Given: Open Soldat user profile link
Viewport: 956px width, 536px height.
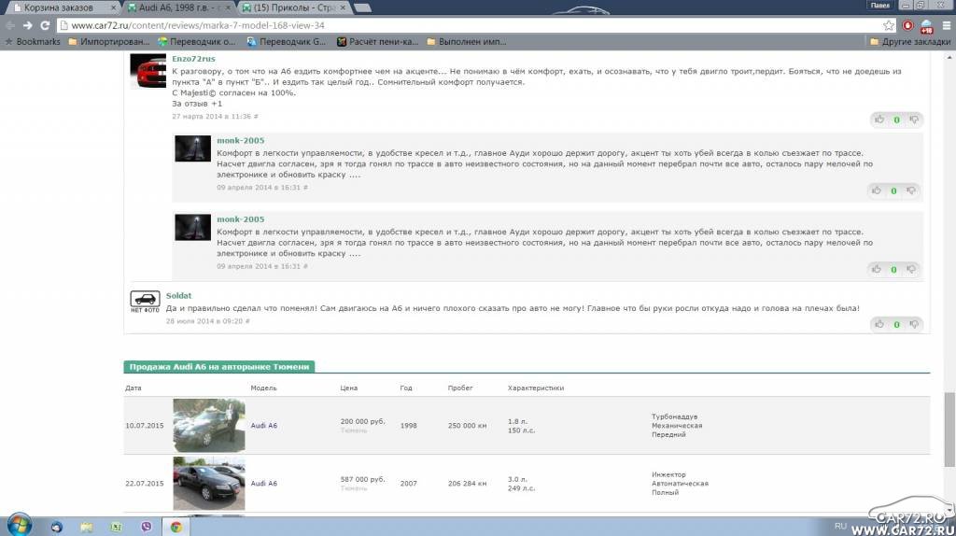Looking at the screenshot, I should click(x=178, y=295).
